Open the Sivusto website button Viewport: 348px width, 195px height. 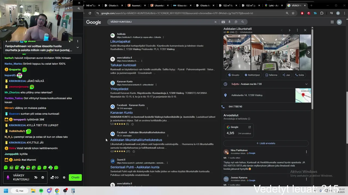tap(234, 75)
